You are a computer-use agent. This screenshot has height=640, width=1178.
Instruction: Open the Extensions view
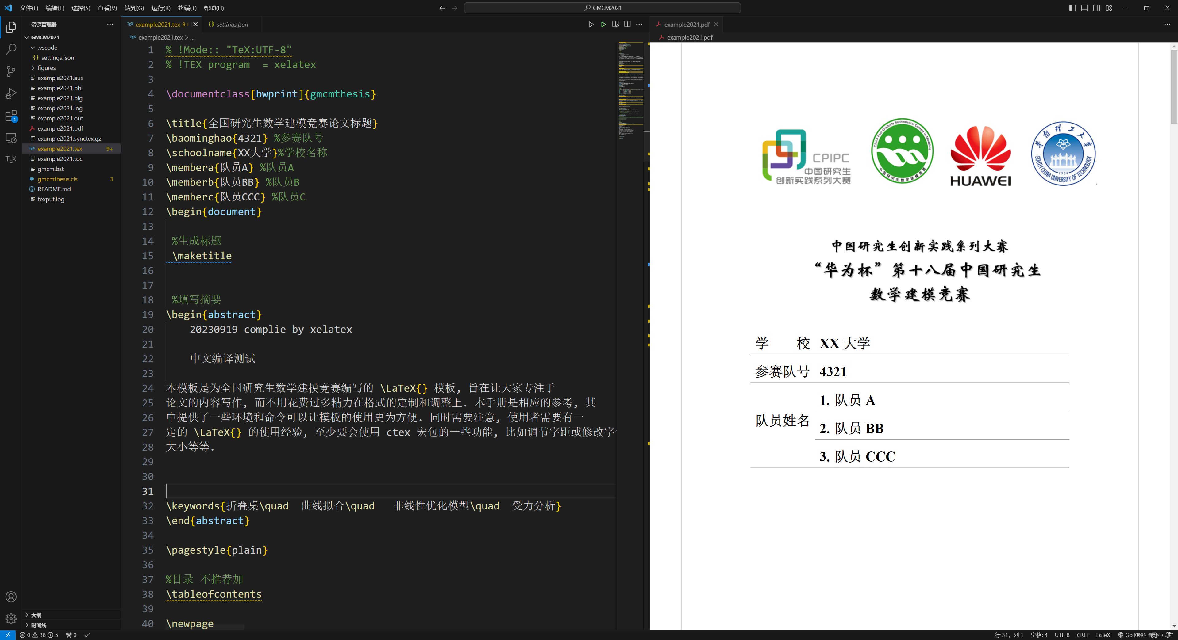(x=10, y=116)
